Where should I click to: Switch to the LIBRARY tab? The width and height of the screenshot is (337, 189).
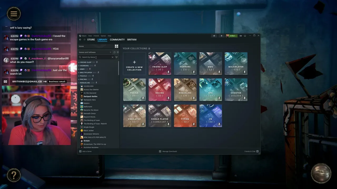pos(102,40)
